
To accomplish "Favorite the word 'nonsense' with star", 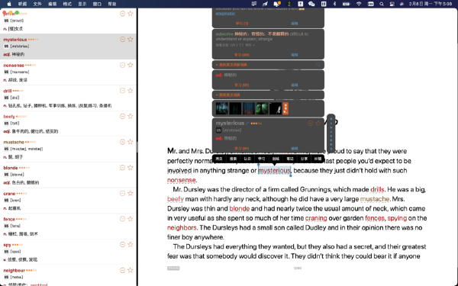I will click(x=131, y=65).
